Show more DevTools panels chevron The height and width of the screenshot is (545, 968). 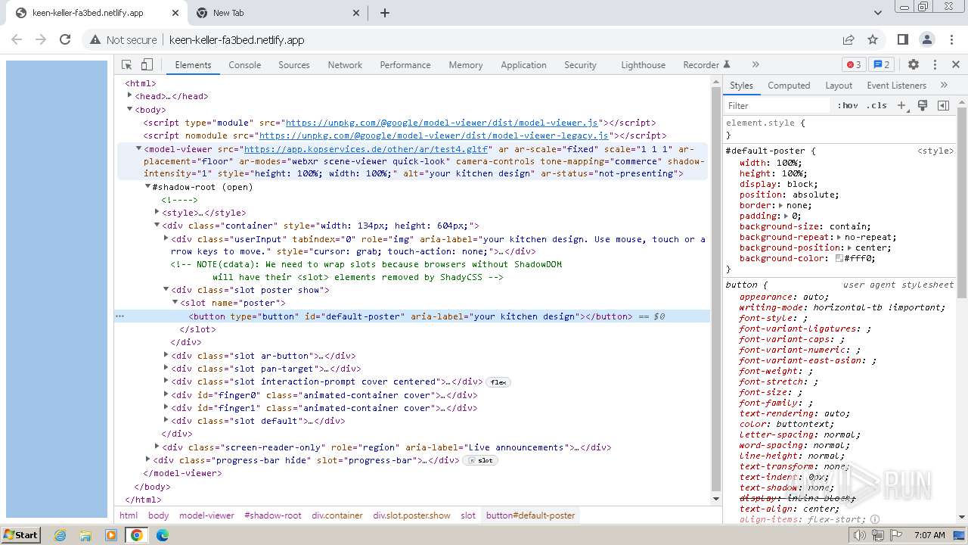coord(755,65)
